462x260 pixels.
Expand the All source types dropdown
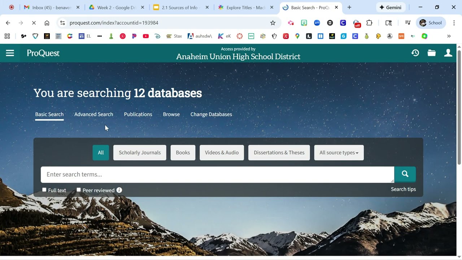click(339, 152)
